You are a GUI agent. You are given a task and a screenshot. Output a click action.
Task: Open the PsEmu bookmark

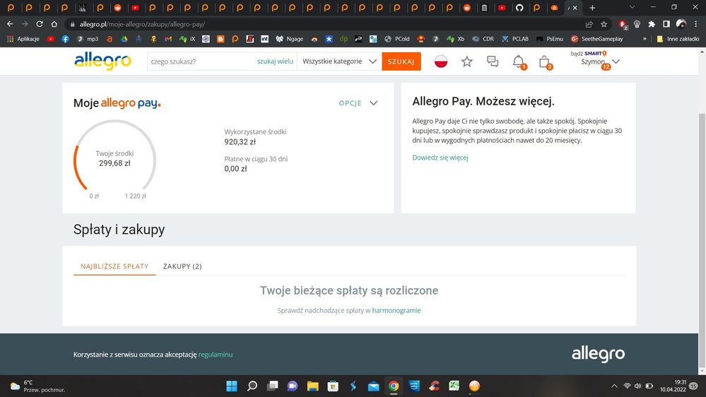(x=550, y=39)
